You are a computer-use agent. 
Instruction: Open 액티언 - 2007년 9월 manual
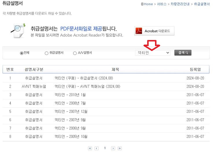(70, 120)
